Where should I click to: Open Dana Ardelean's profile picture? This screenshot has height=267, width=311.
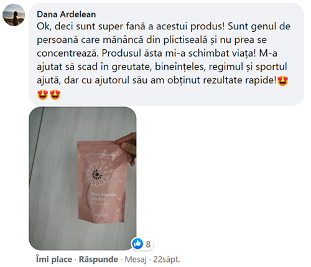(x=14, y=15)
